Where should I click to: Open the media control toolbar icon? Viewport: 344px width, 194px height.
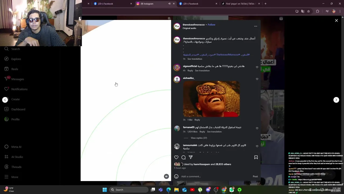327,11
